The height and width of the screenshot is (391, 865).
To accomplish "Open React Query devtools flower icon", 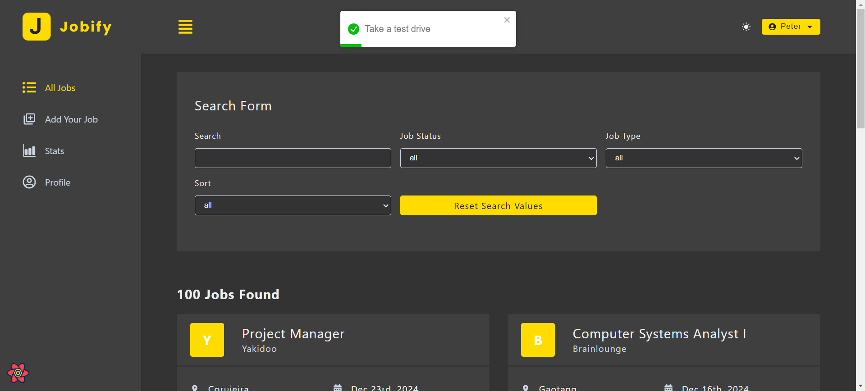I will (x=18, y=373).
